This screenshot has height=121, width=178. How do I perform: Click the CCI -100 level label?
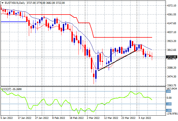[x=169, y=104]
